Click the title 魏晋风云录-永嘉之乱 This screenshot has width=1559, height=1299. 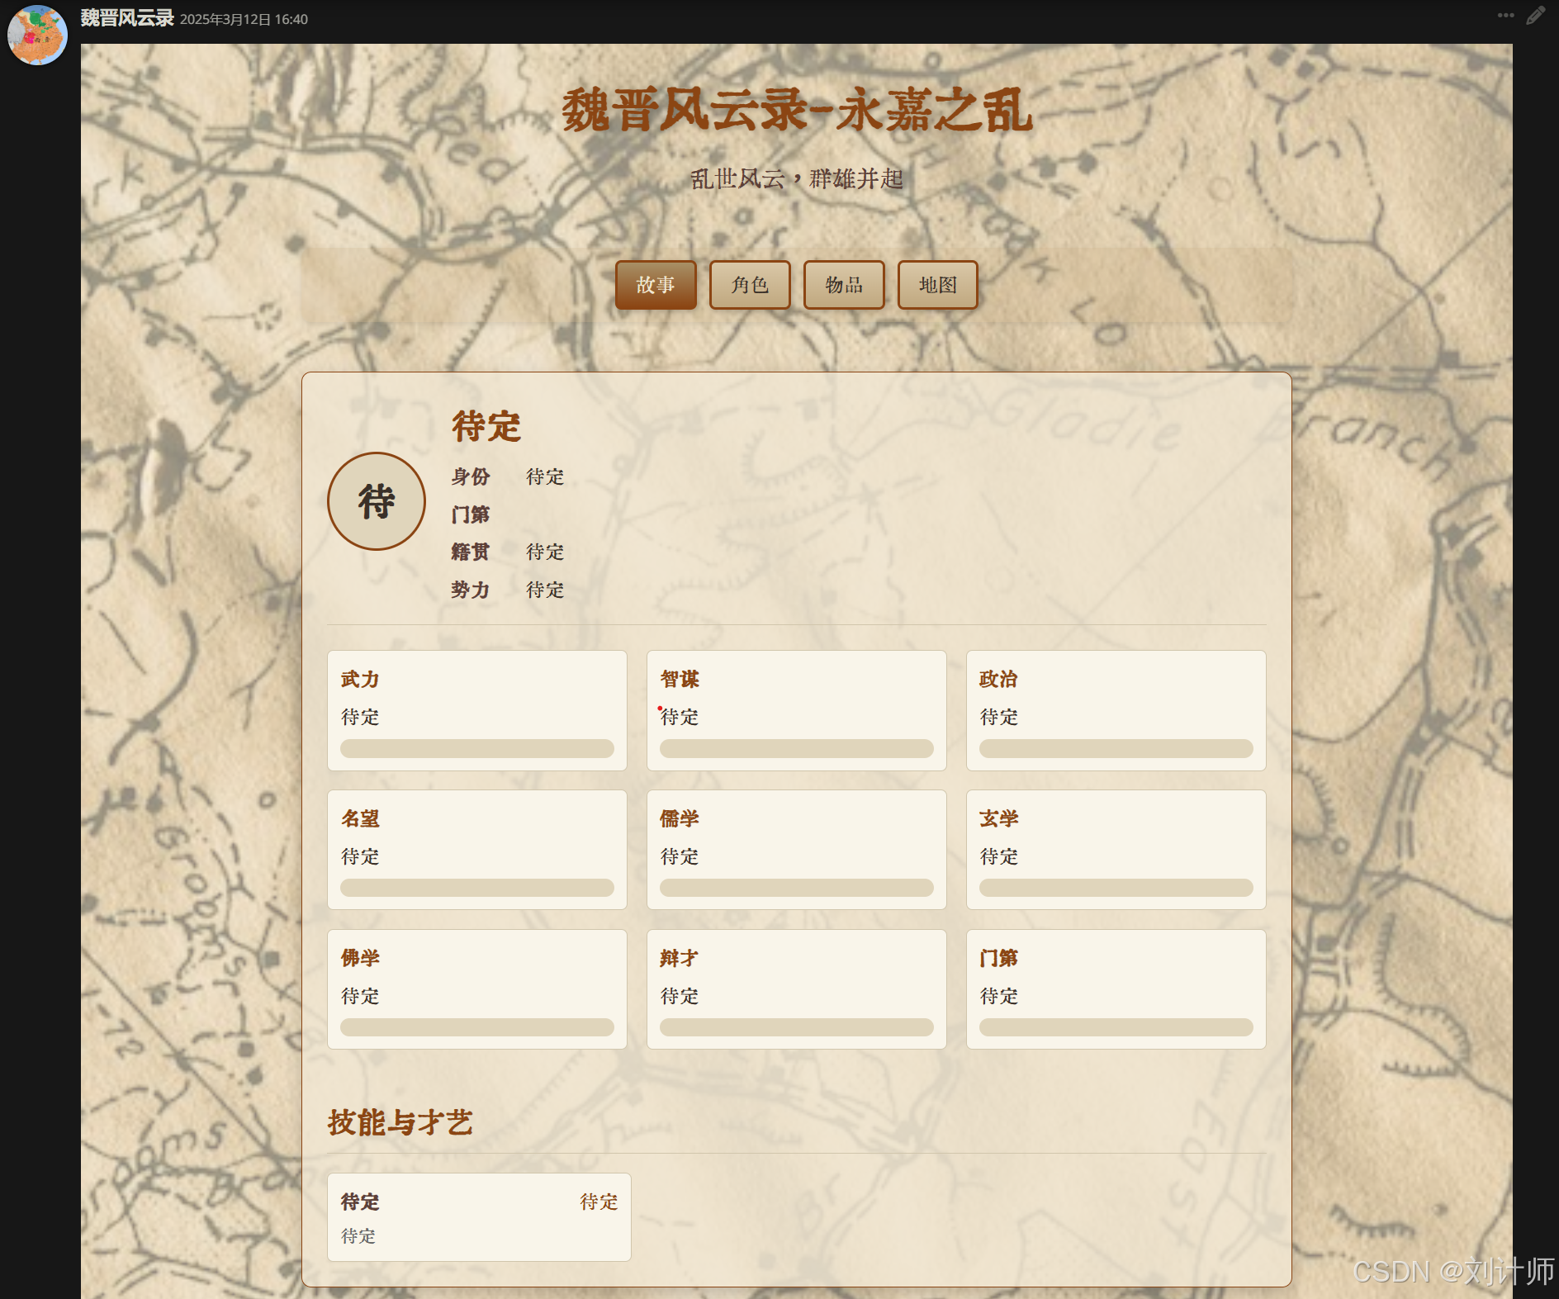(797, 111)
